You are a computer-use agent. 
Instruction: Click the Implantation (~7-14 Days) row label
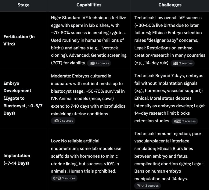[17, 160]
